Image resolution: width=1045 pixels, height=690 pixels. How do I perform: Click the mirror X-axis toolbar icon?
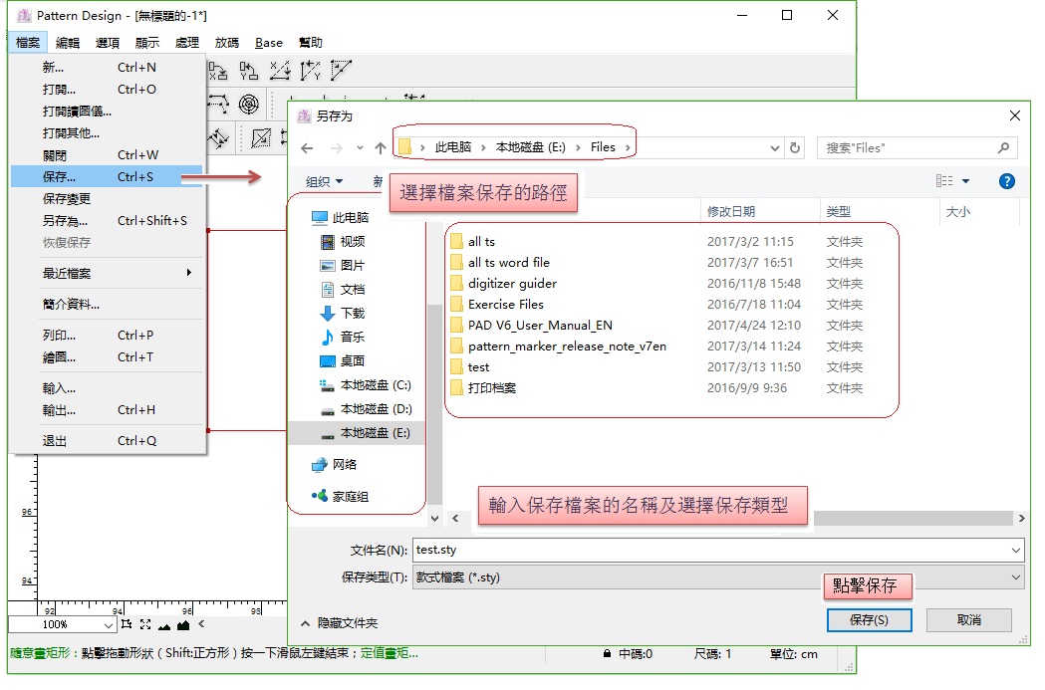point(218,71)
